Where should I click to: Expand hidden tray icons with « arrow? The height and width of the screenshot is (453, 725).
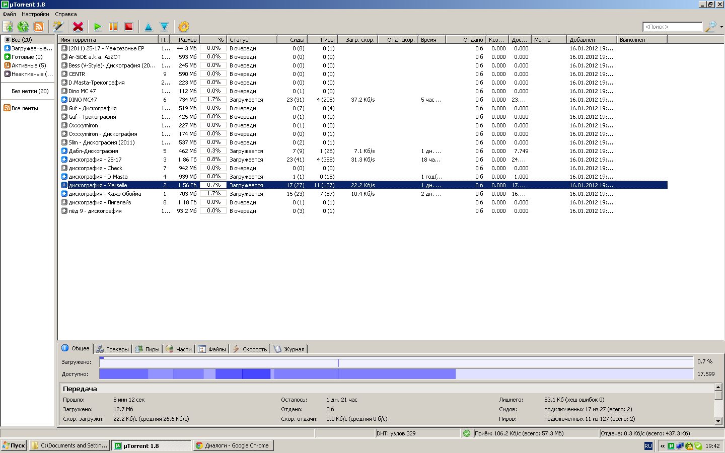click(x=663, y=446)
